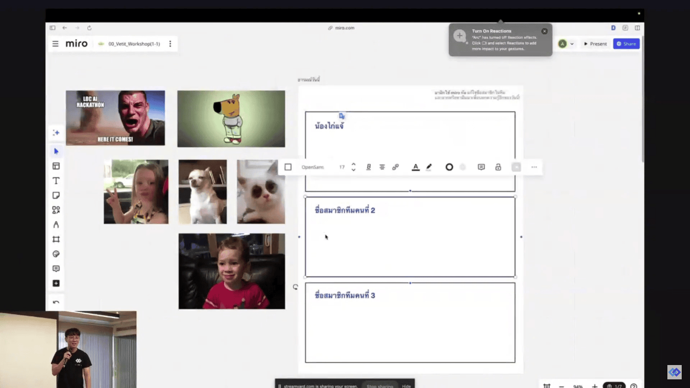Undo the last action
Screen dimensions: 690x388
pyautogui.click(x=56, y=302)
